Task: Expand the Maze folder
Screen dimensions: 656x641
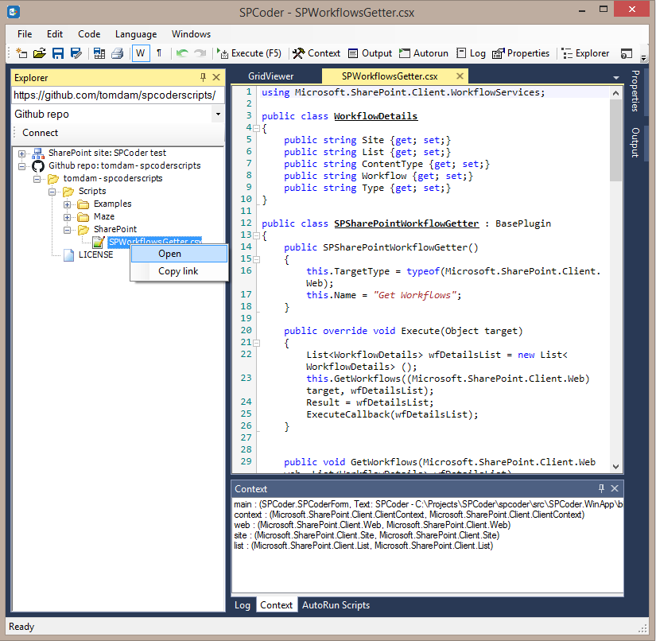Action: coord(67,217)
